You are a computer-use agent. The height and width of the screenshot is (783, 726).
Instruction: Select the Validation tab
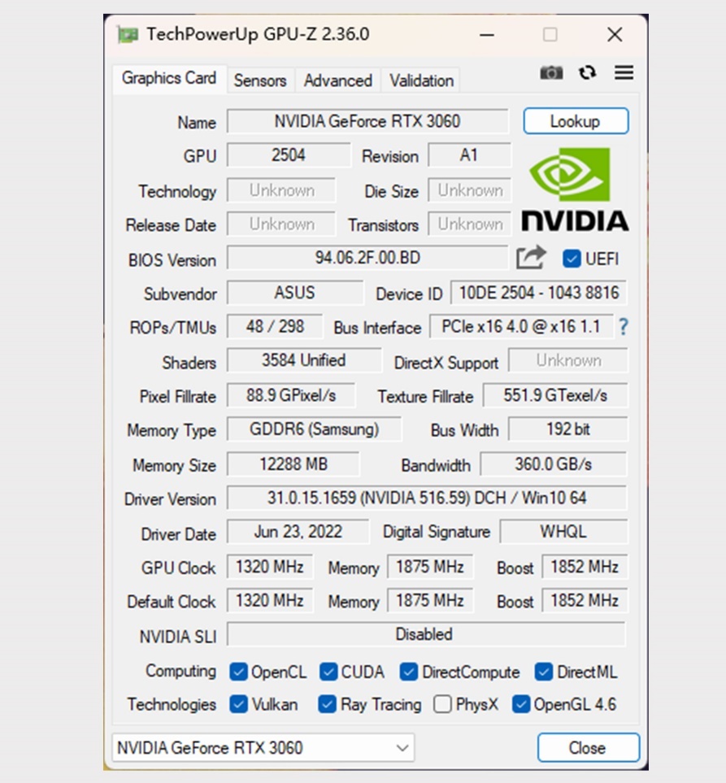(x=420, y=80)
